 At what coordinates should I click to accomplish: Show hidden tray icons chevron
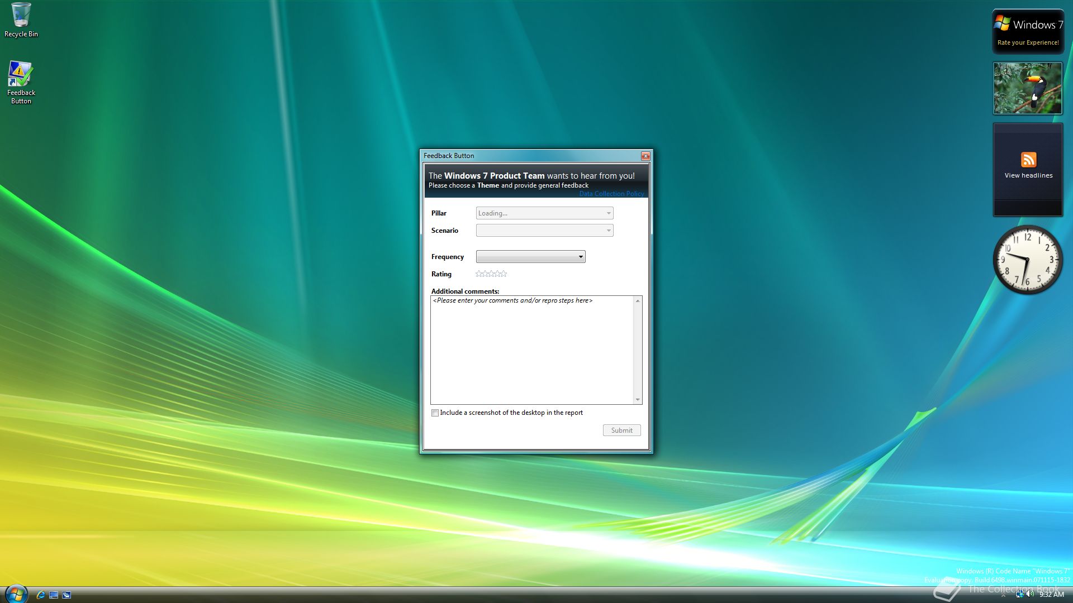1004,595
